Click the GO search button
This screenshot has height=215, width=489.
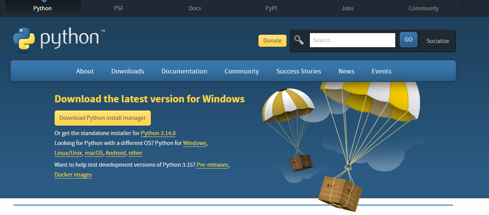[x=409, y=40]
